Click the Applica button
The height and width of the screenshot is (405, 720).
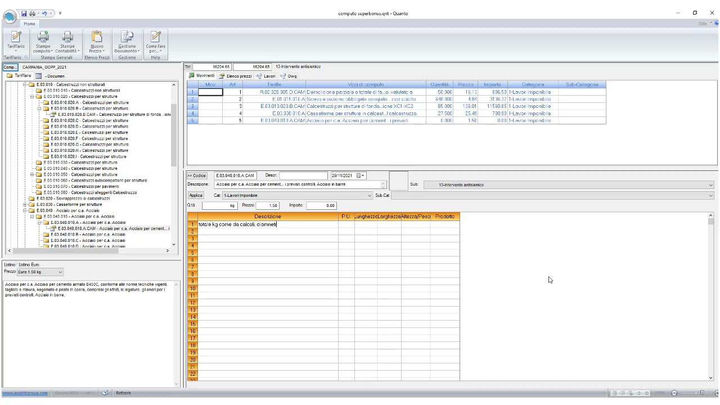click(x=195, y=195)
